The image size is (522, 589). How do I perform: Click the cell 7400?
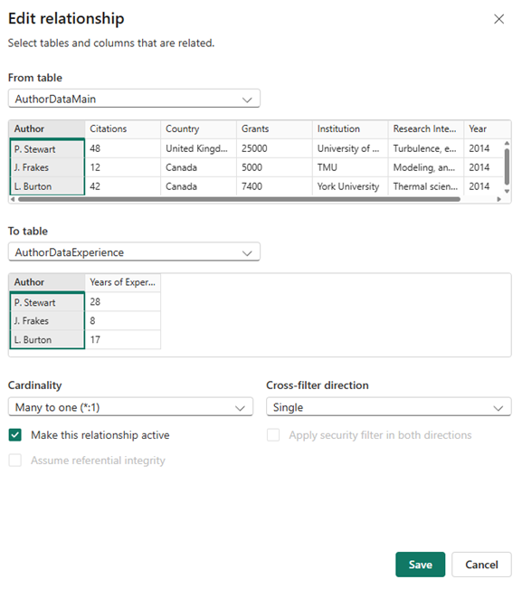pos(274,186)
